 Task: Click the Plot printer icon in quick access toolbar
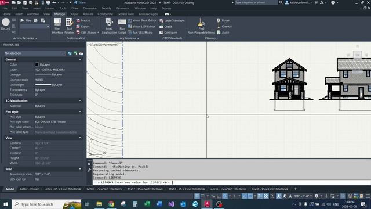pyautogui.click(x=48, y=2)
